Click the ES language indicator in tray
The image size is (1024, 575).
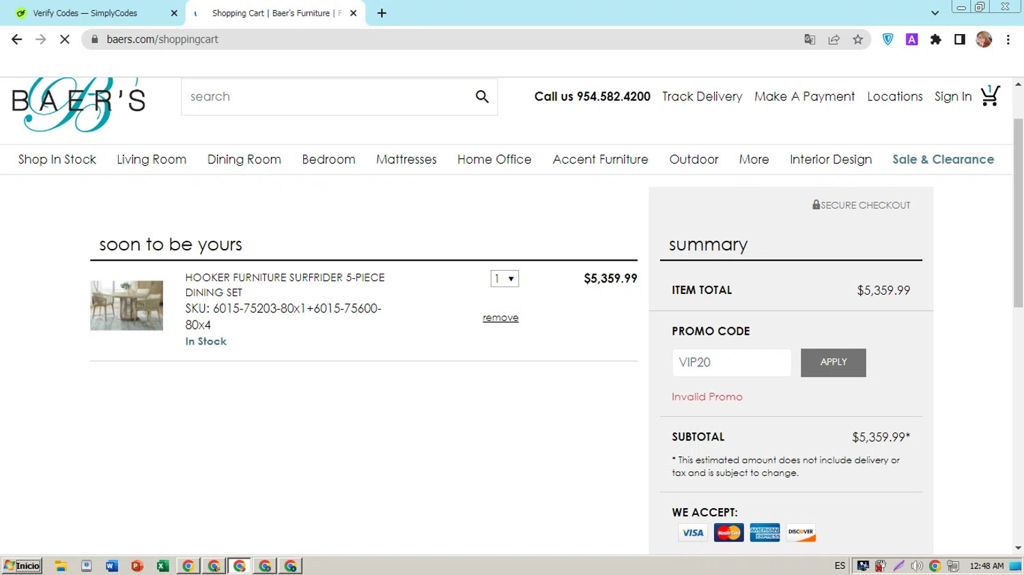[x=840, y=566]
